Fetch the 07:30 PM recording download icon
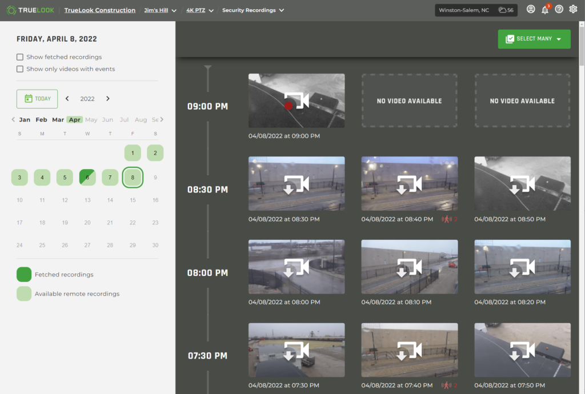The image size is (585, 394). pyautogui.click(x=296, y=351)
